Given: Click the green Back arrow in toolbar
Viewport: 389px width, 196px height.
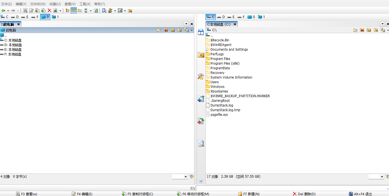Looking at the screenshot, I should coord(3,10).
